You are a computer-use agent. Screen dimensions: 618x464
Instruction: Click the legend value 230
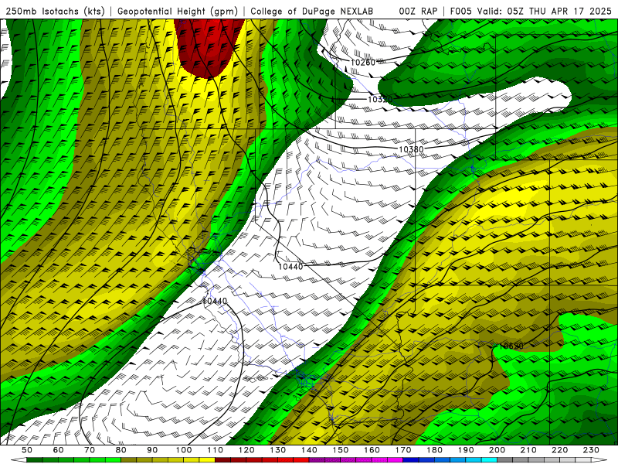tap(591, 450)
